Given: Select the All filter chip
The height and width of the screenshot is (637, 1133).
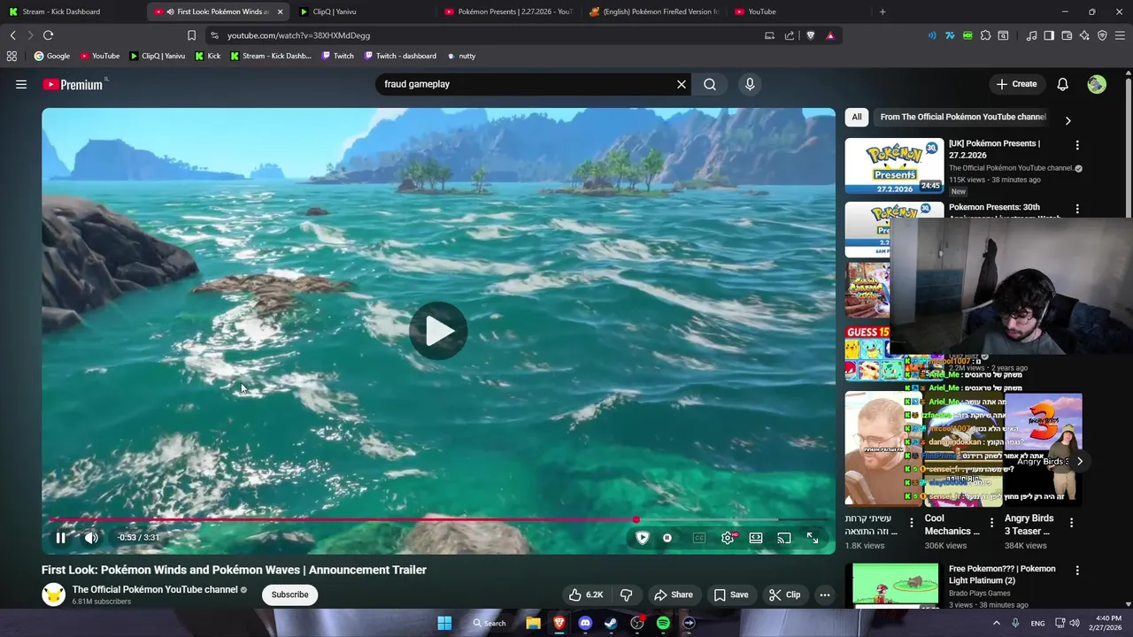Looking at the screenshot, I should 856,117.
